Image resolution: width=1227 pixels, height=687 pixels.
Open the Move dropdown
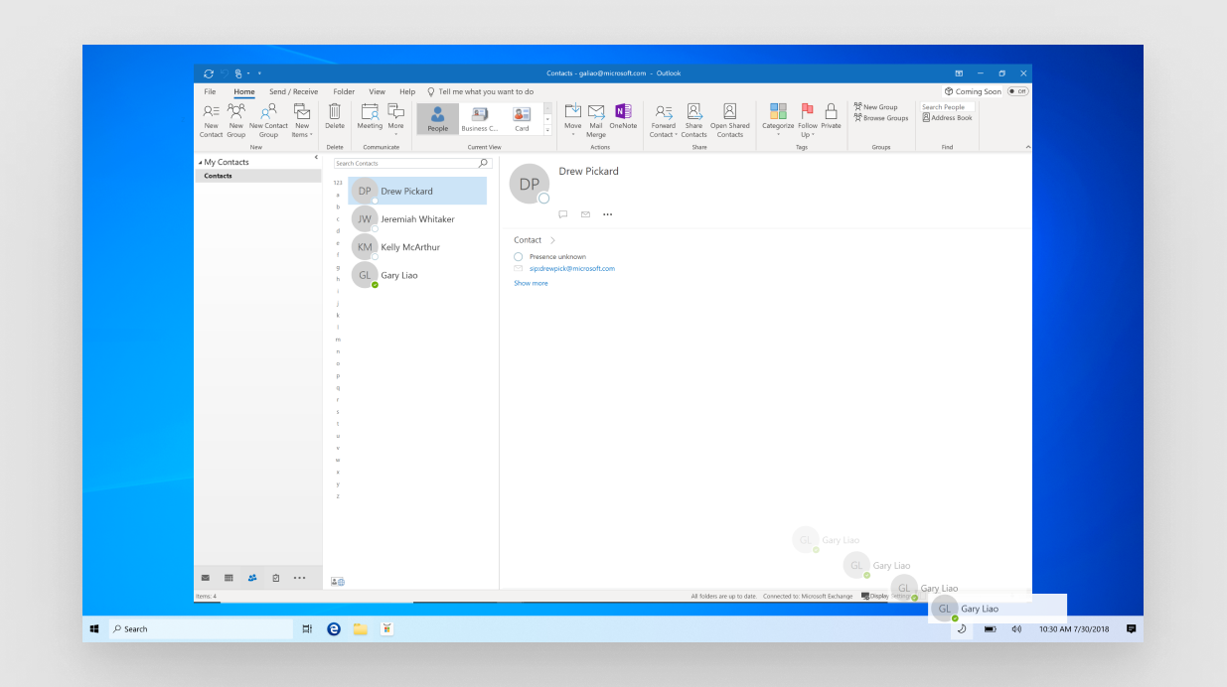572,120
